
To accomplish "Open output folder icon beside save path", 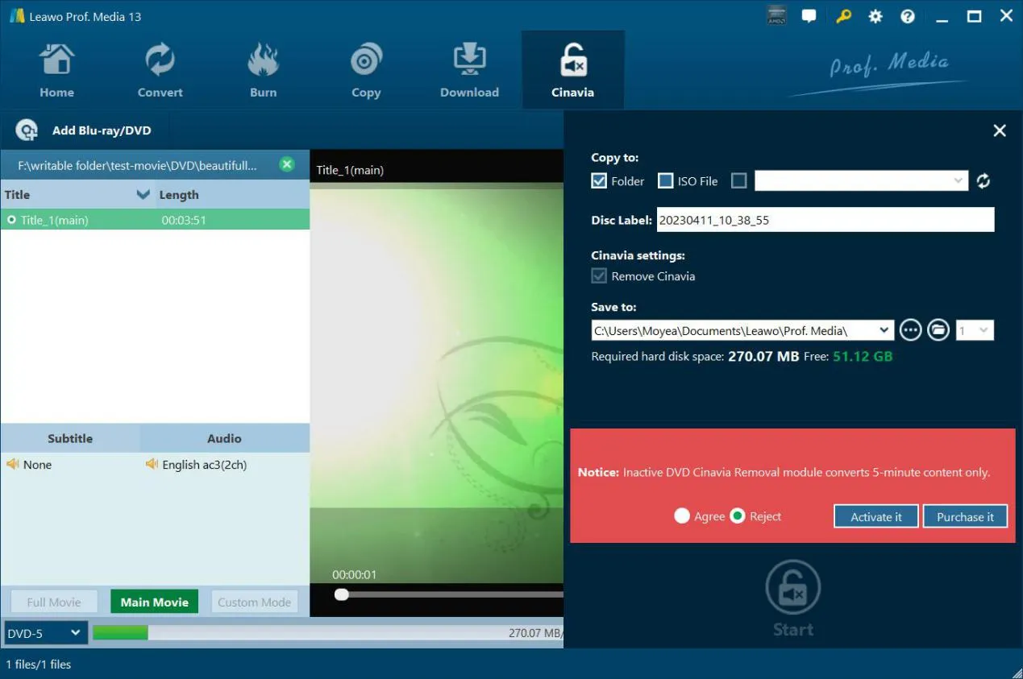I will tap(938, 330).
